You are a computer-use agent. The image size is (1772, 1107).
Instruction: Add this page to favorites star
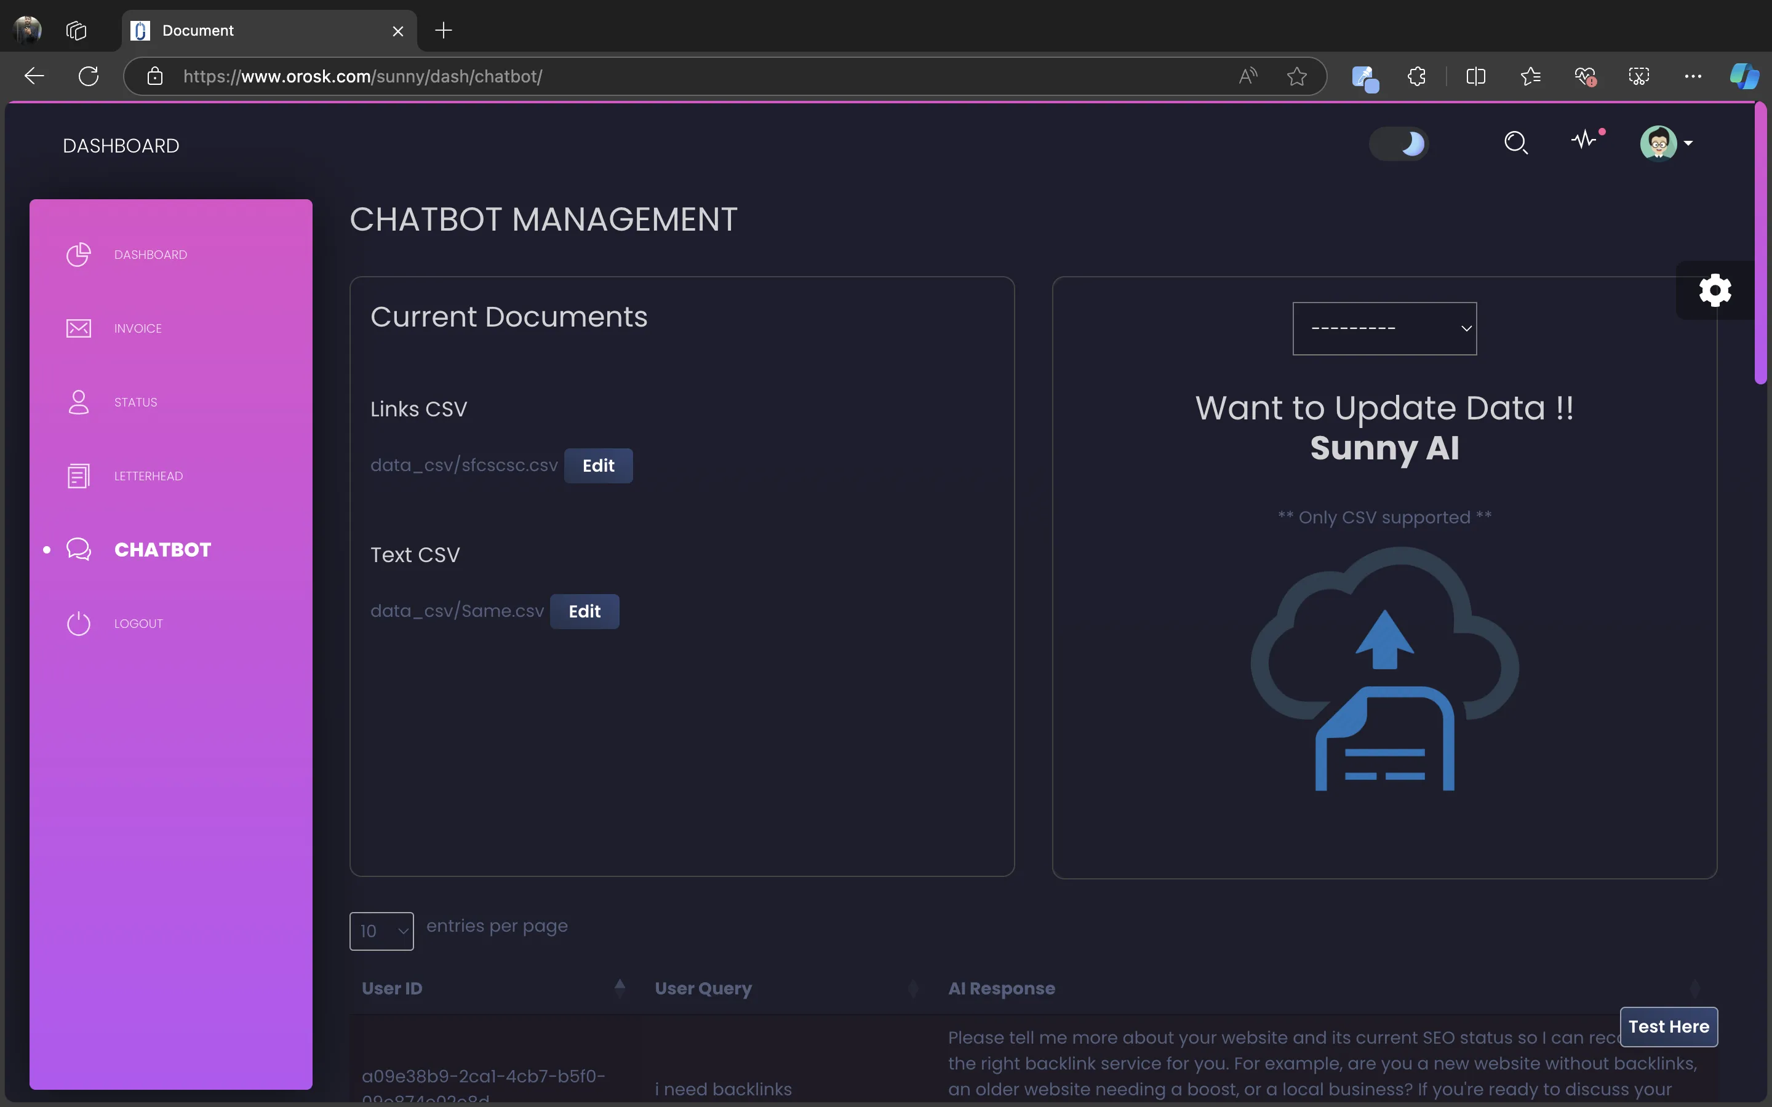(1297, 76)
